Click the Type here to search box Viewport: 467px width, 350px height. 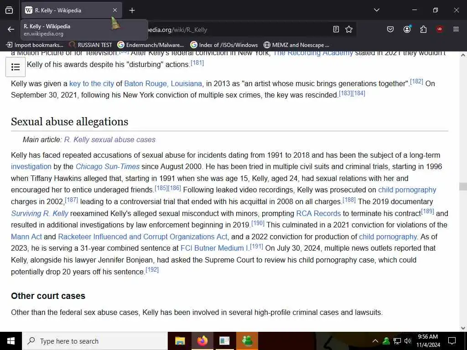tap(95, 341)
